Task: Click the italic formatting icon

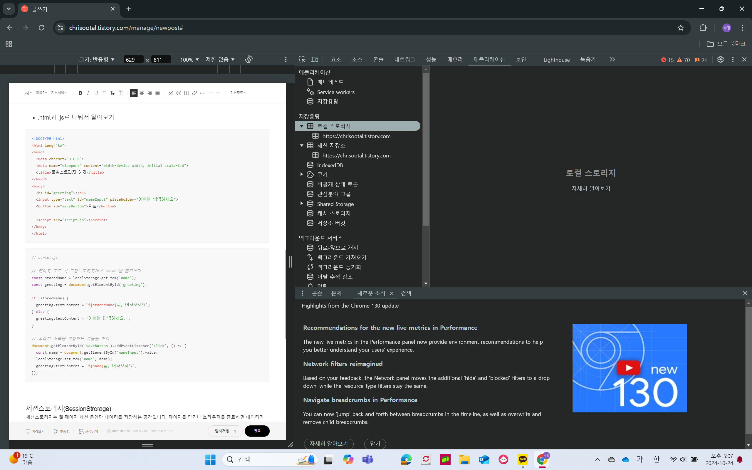Action: click(x=88, y=93)
